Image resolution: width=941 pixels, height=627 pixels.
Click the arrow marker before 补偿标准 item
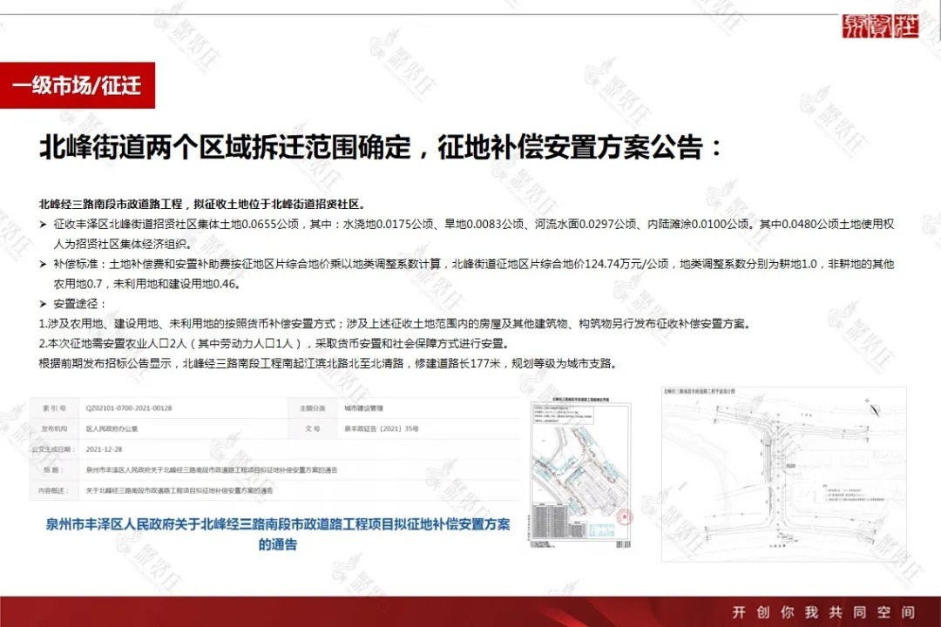(x=42, y=264)
